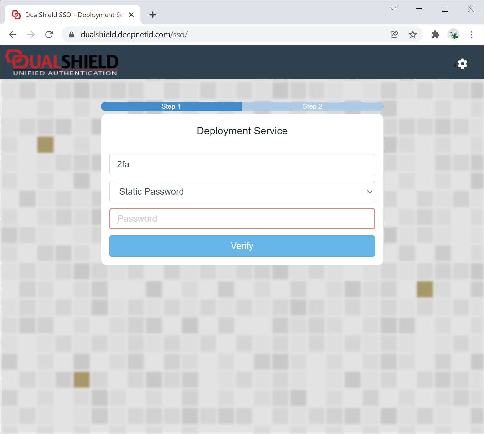The height and width of the screenshot is (434, 484).
Task: Open the Chrome profile avatar
Action: pyautogui.click(x=454, y=35)
